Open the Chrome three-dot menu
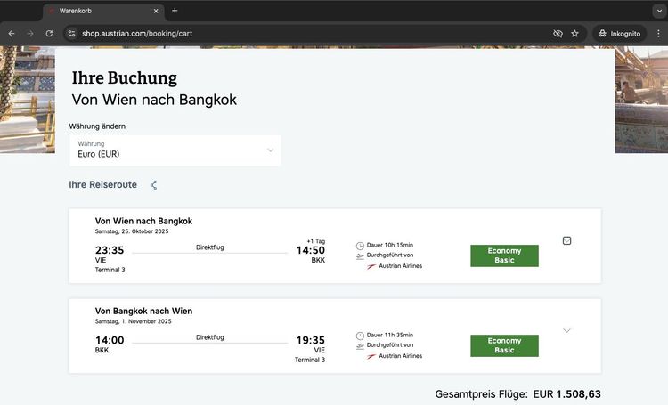The height and width of the screenshot is (405, 668). pos(658,33)
